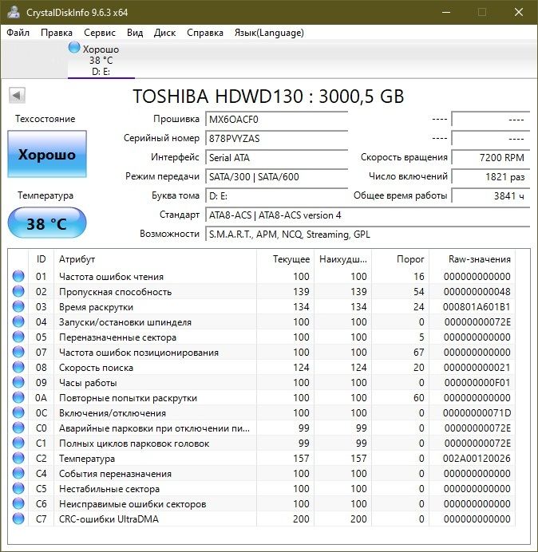Click the disk title TOSHIBA HDWD130 : 3000,5 GB
The image size is (538, 552).
[268, 96]
